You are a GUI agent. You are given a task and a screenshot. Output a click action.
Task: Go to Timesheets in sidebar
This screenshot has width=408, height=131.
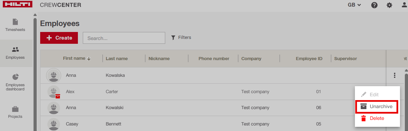tap(15, 25)
